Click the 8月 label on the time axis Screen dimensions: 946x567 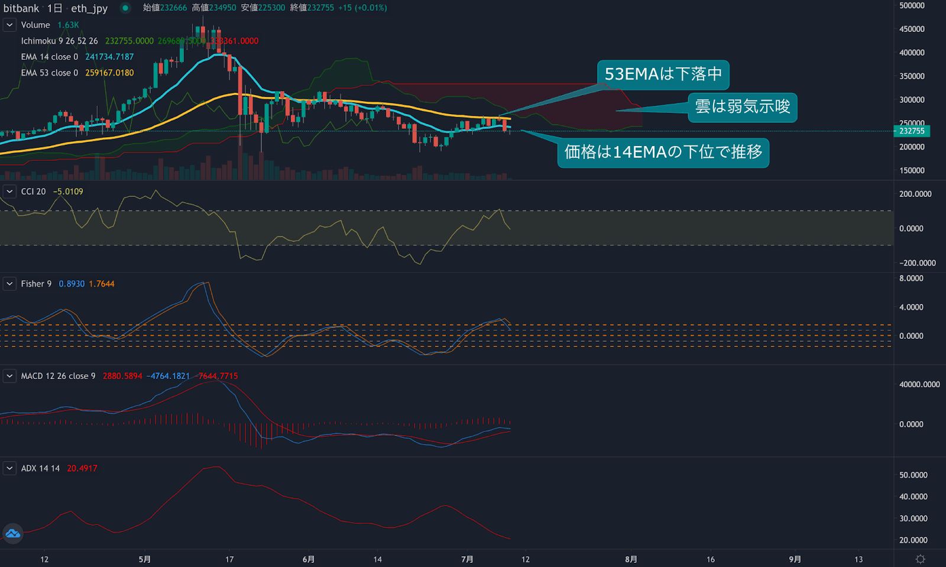pyautogui.click(x=631, y=559)
